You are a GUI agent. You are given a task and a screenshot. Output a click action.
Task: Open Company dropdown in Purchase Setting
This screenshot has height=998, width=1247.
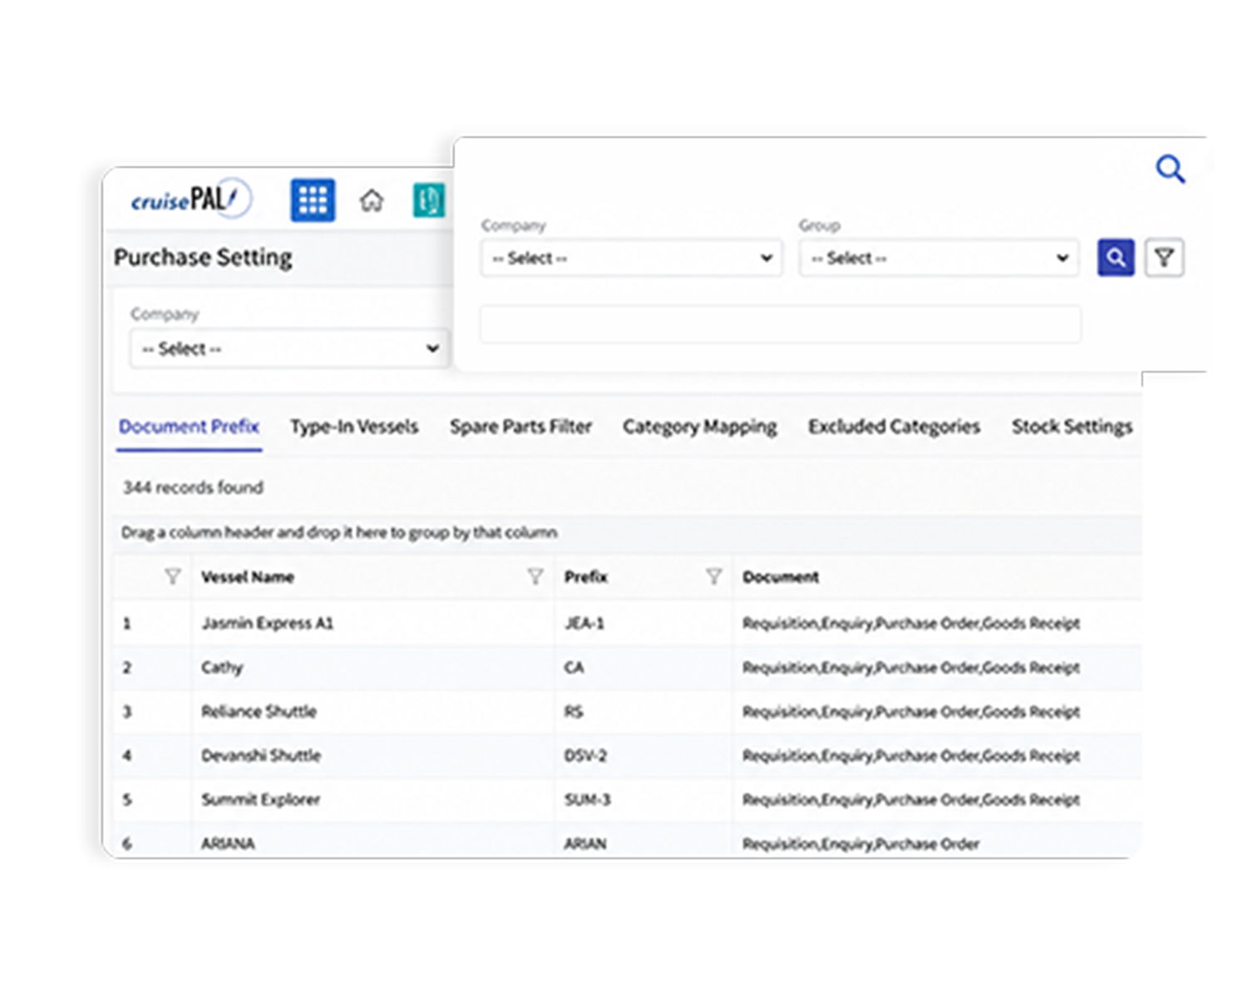(289, 348)
